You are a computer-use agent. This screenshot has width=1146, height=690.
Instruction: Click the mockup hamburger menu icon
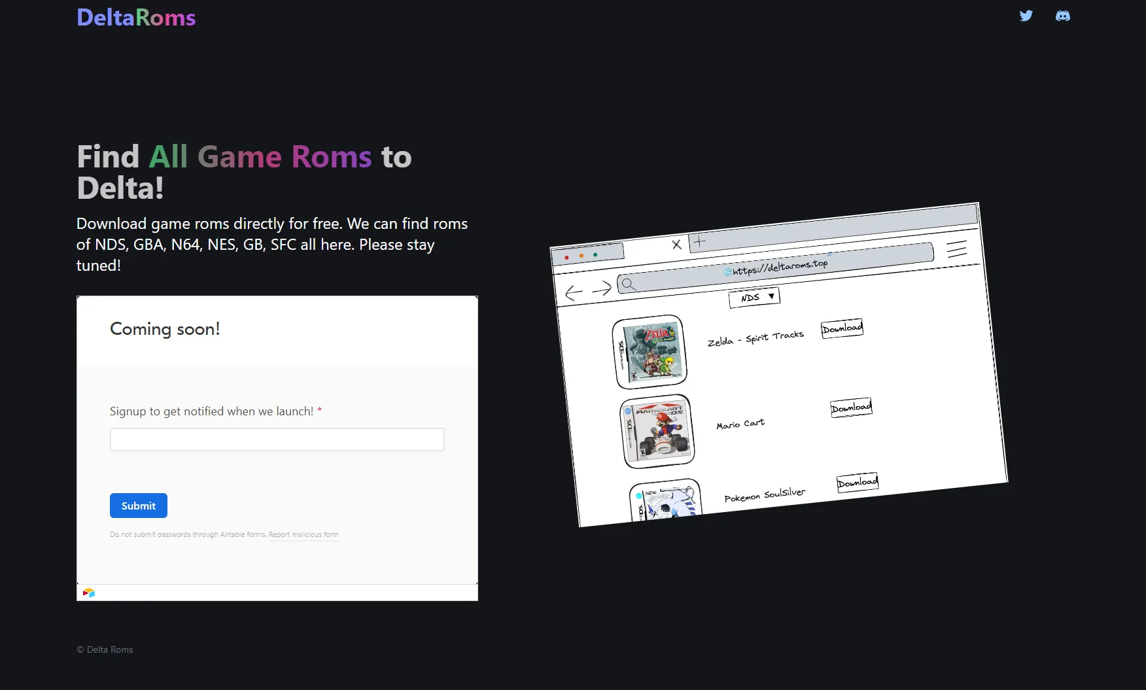click(956, 249)
